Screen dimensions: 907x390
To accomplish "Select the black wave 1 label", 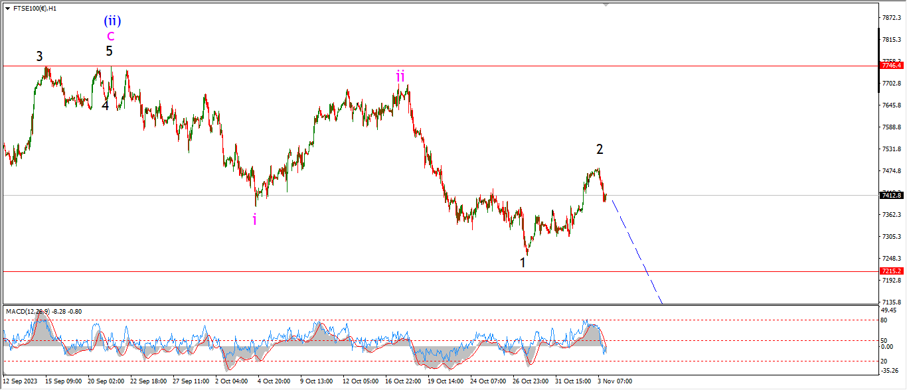I will pos(523,263).
